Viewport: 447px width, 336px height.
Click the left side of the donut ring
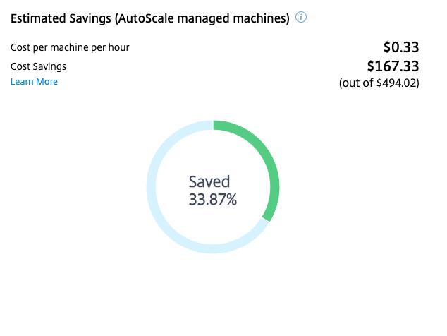(151, 187)
